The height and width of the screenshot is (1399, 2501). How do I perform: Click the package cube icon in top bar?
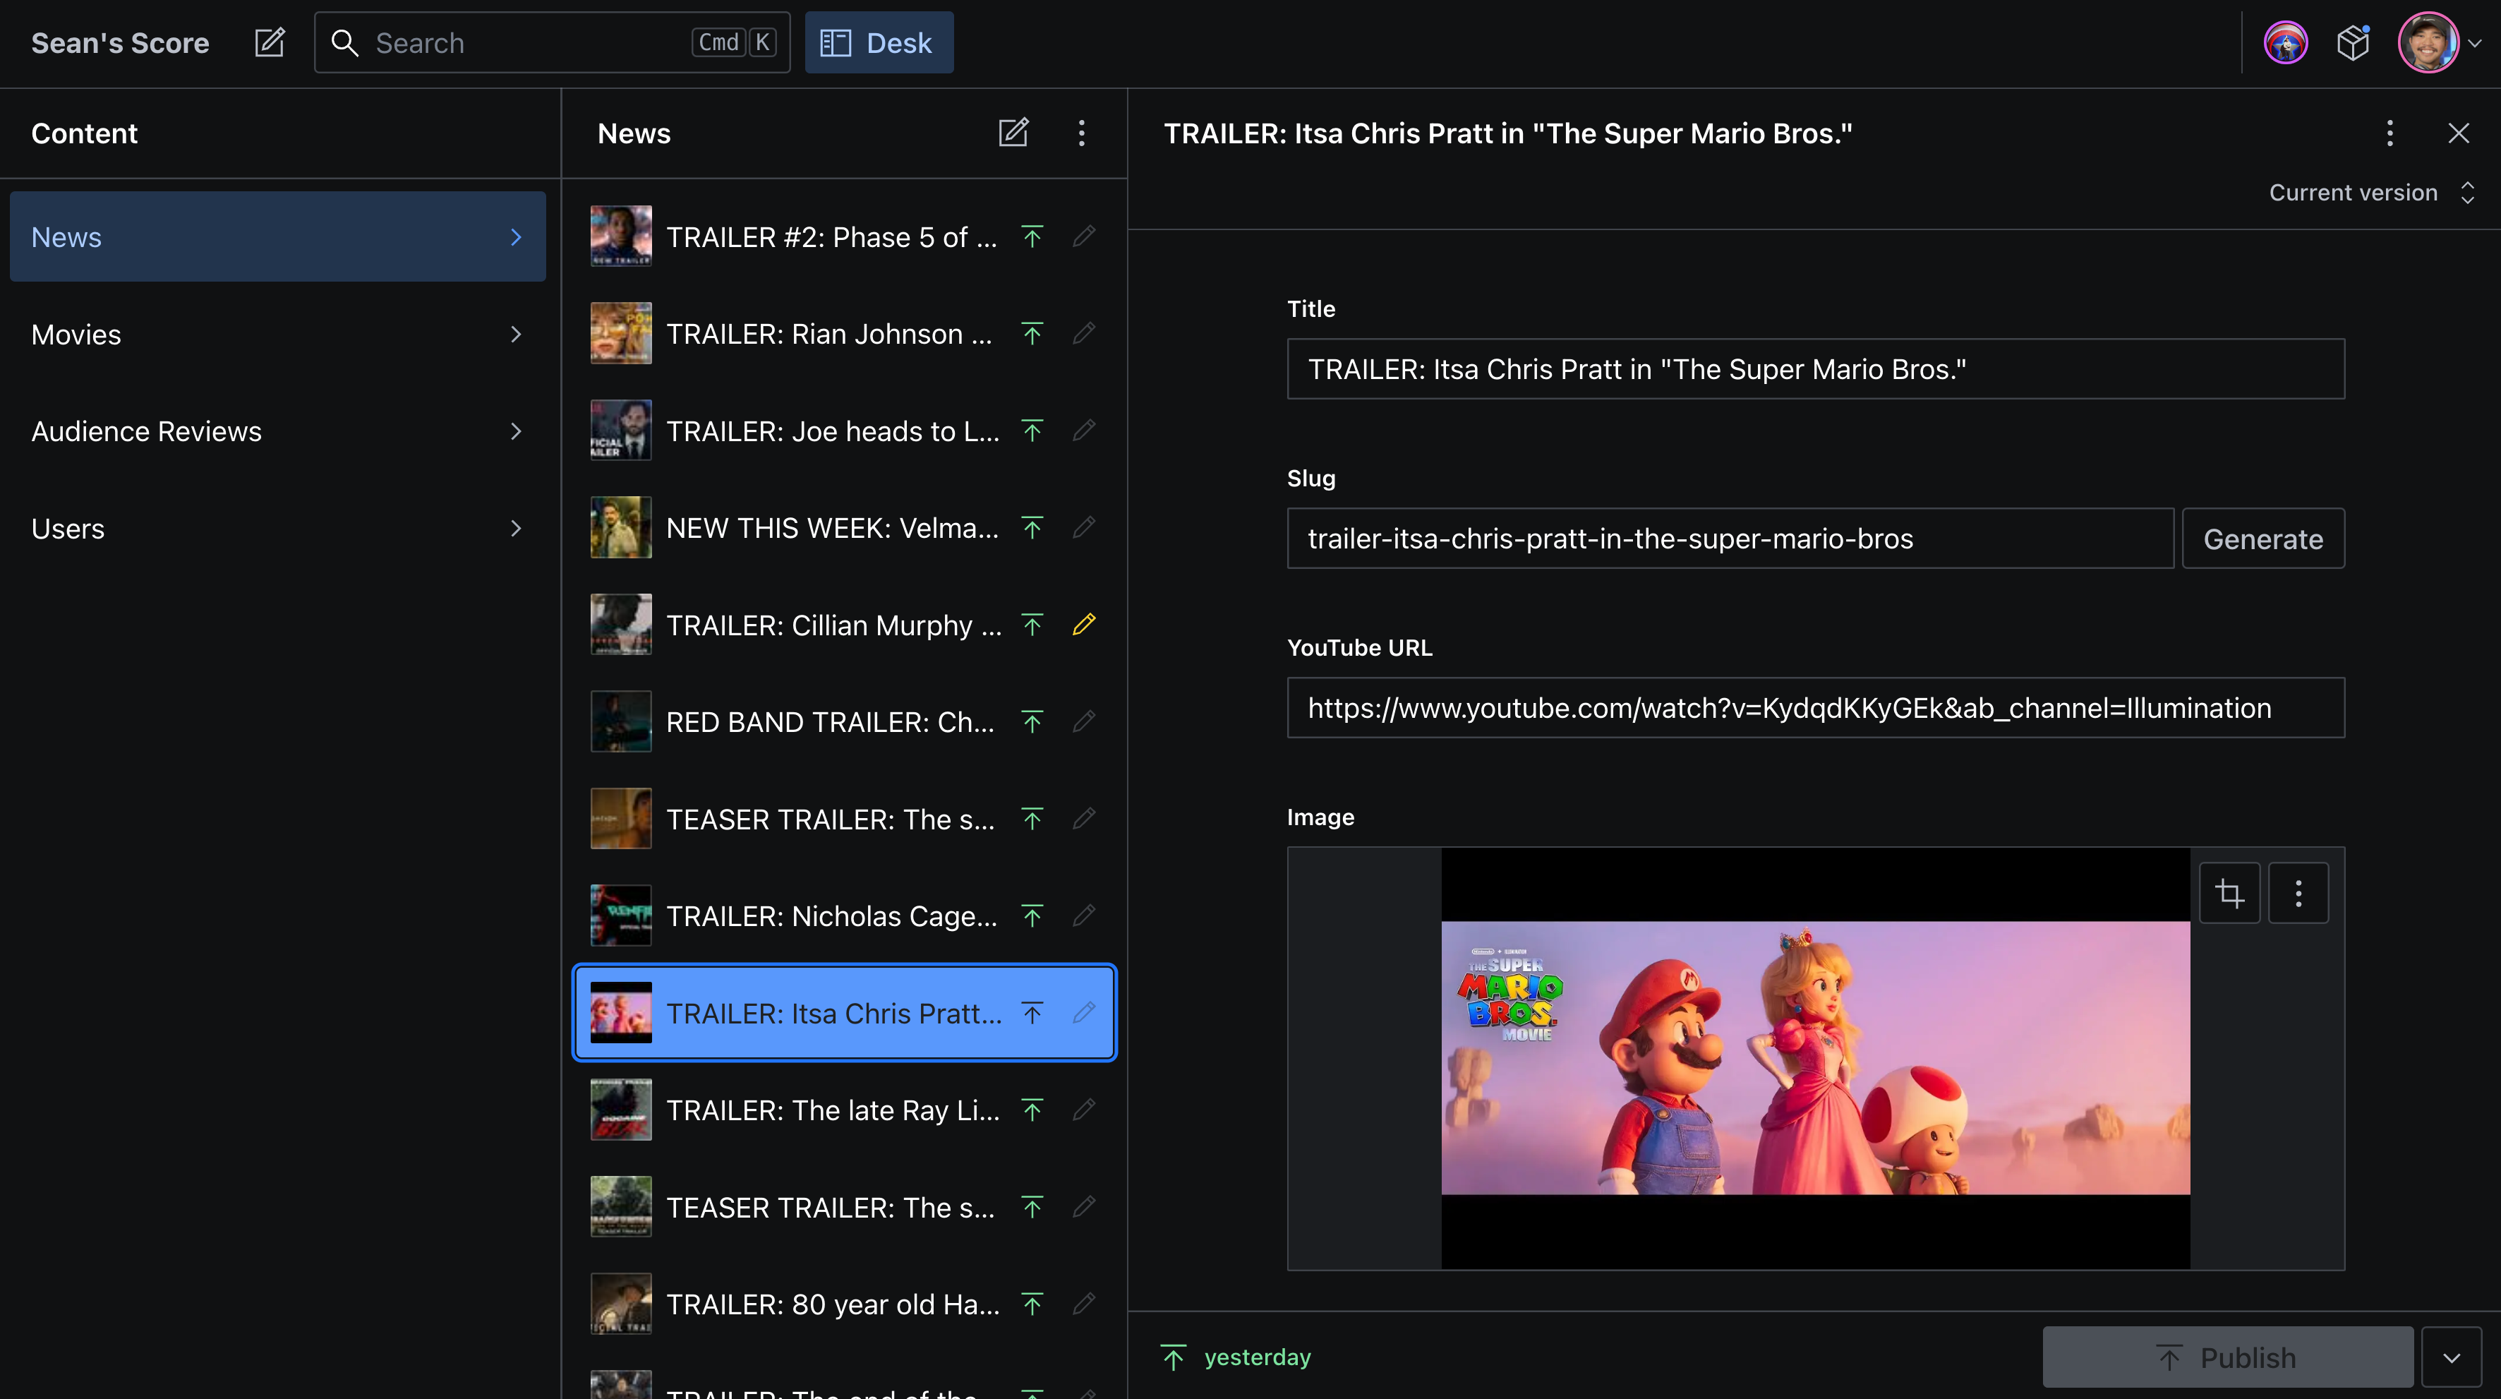coord(2353,43)
